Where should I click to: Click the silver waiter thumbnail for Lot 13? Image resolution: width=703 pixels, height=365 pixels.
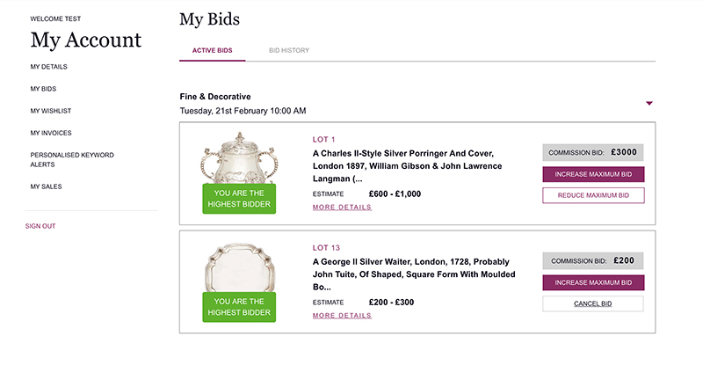pyautogui.click(x=238, y=266)
